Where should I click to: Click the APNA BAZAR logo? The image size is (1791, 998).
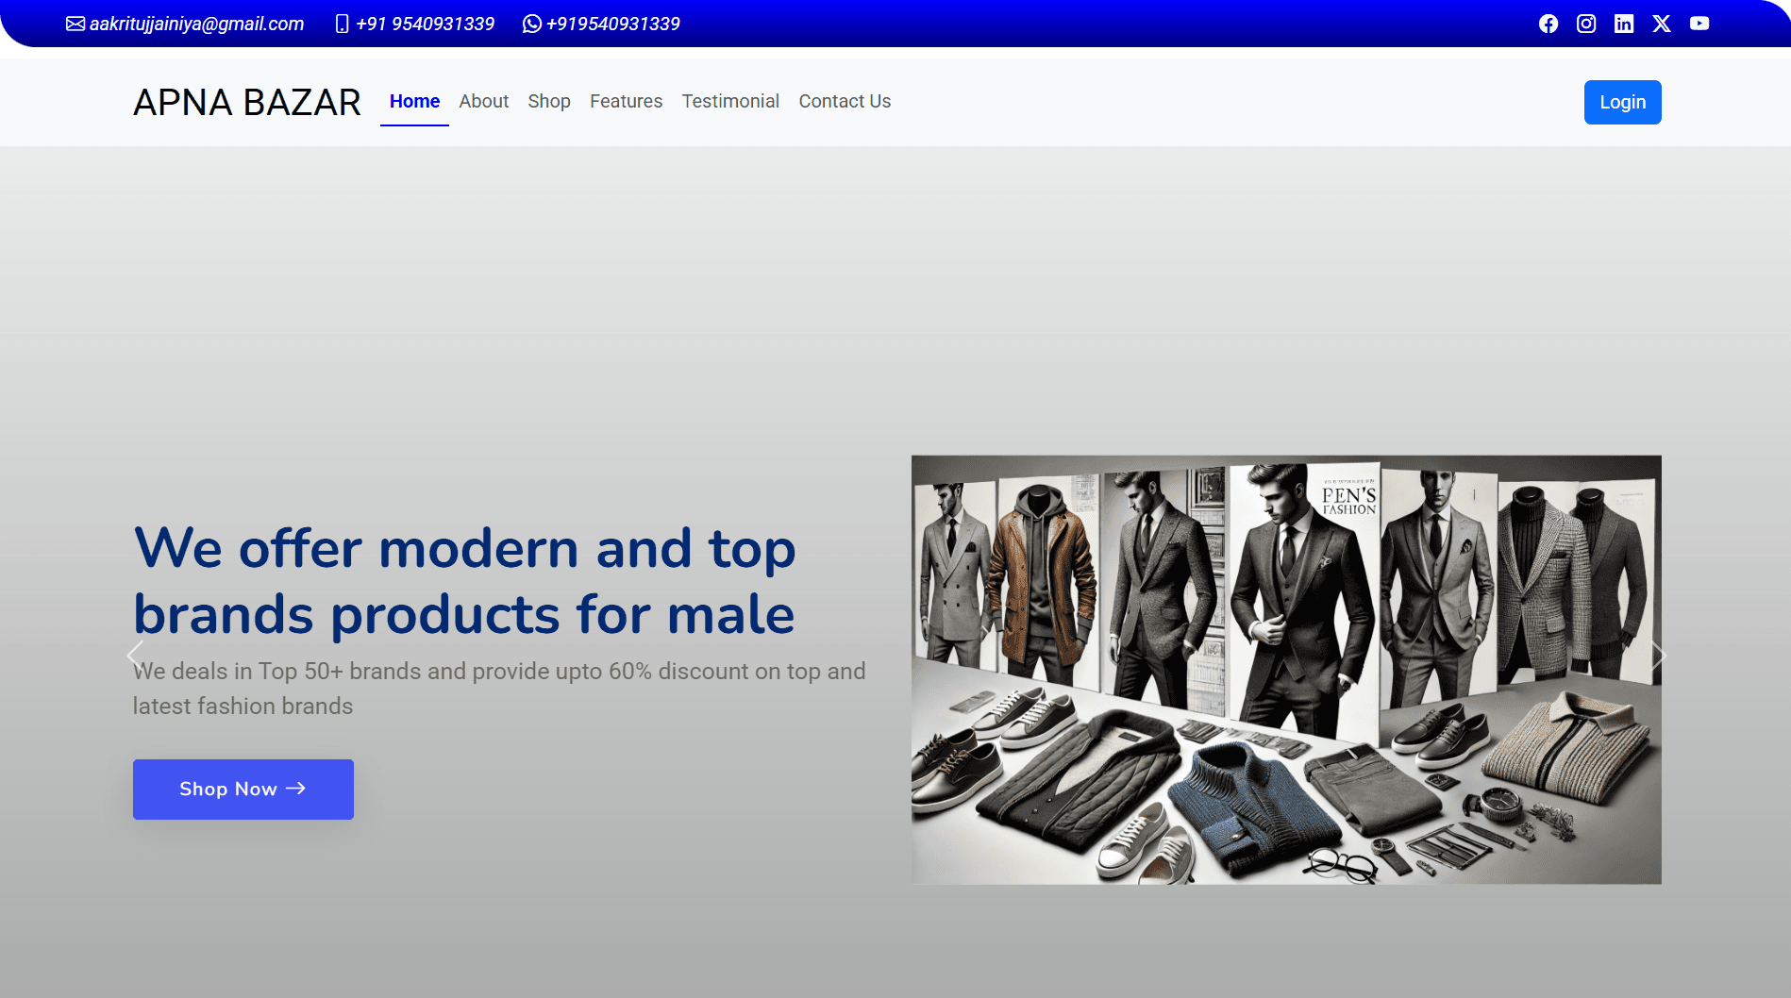coord(247,102)
